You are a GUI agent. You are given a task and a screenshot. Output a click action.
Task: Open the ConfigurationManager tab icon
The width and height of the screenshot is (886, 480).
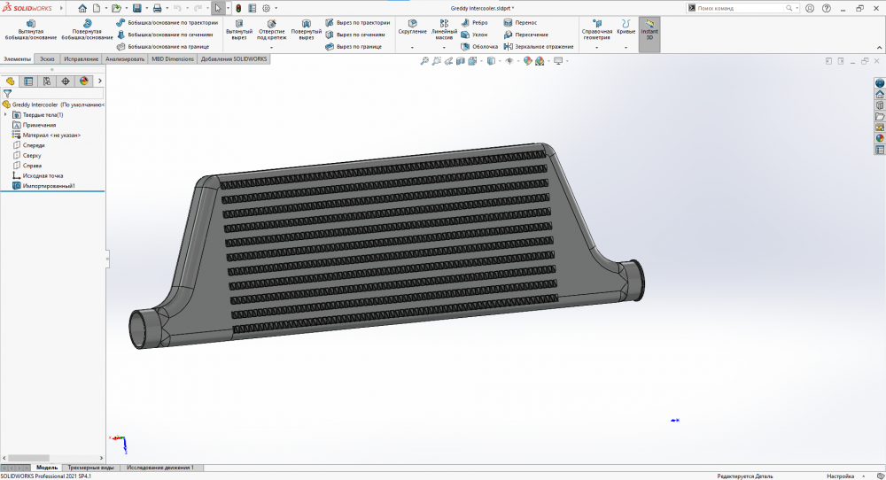click(x=47, y=81)
